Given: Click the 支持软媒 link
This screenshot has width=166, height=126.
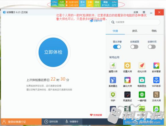Looking at the screenshot, I should pos(96,115).
